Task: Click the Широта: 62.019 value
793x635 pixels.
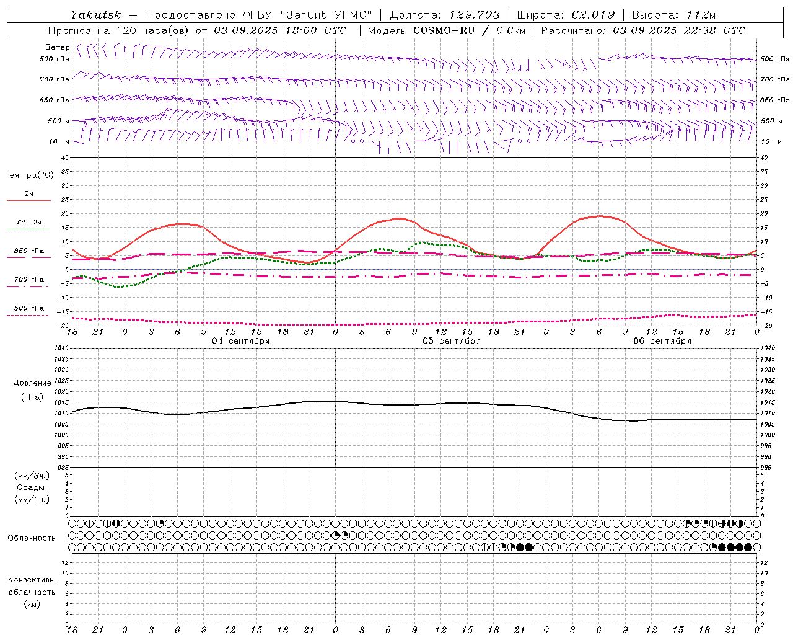Action: click(566, 15)
